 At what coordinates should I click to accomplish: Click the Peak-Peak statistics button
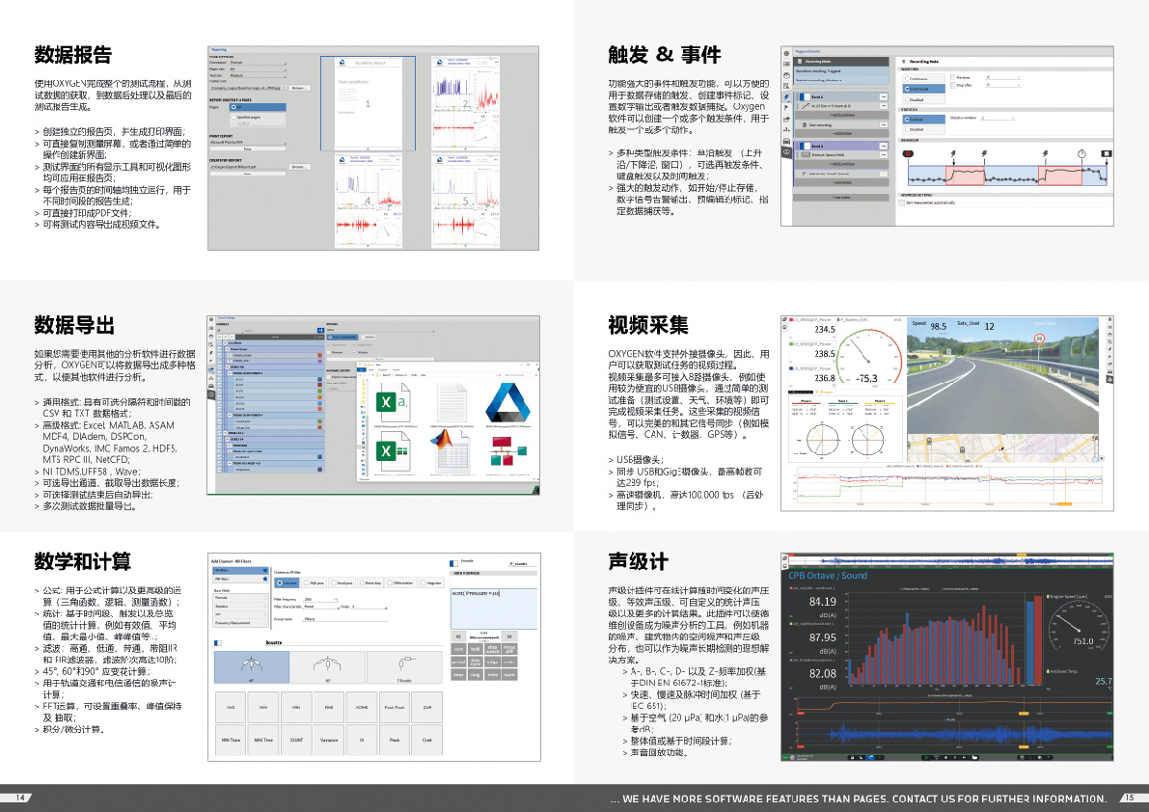395,707
